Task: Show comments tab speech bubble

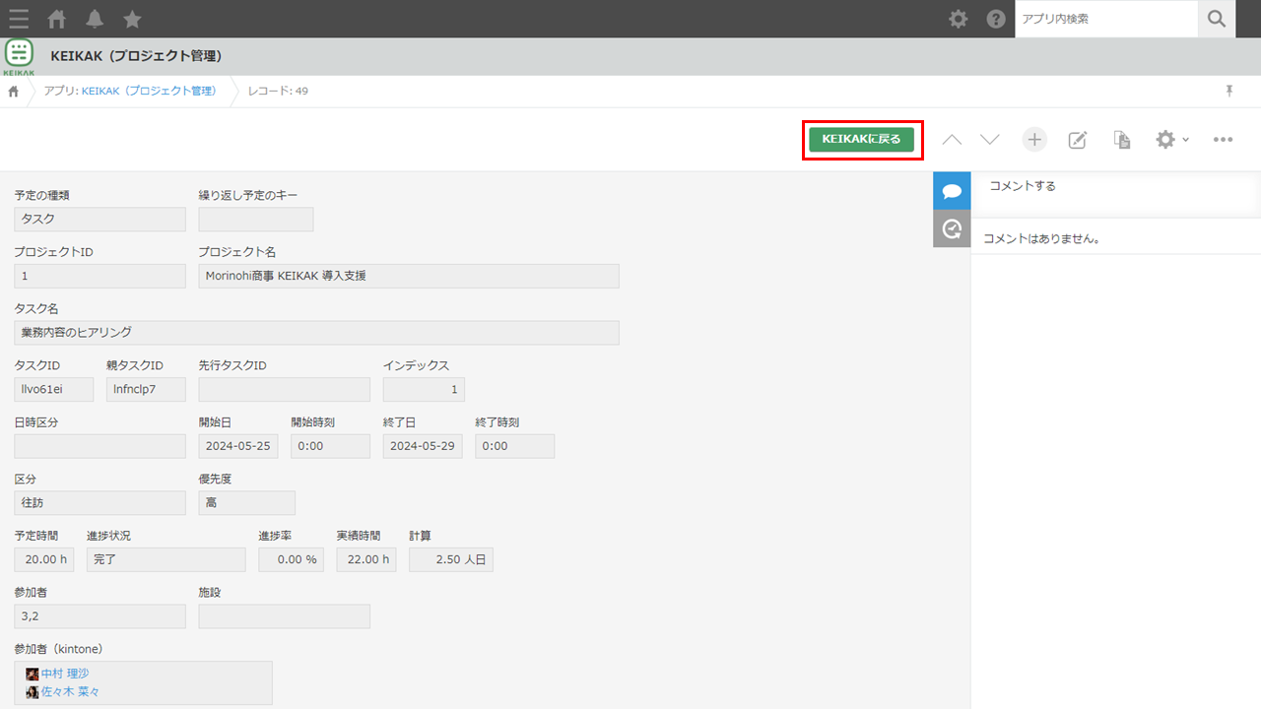Action: click(x=952, y=191)
